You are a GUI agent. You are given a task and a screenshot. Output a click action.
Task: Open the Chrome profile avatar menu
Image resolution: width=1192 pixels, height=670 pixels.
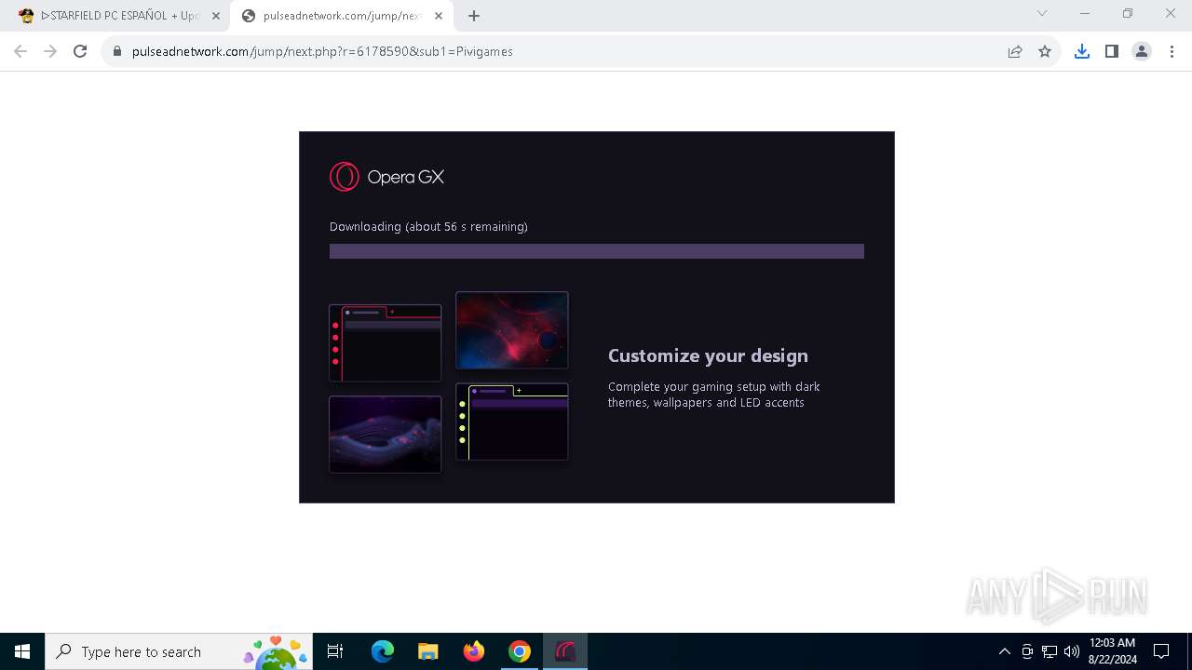[1141, 51]
